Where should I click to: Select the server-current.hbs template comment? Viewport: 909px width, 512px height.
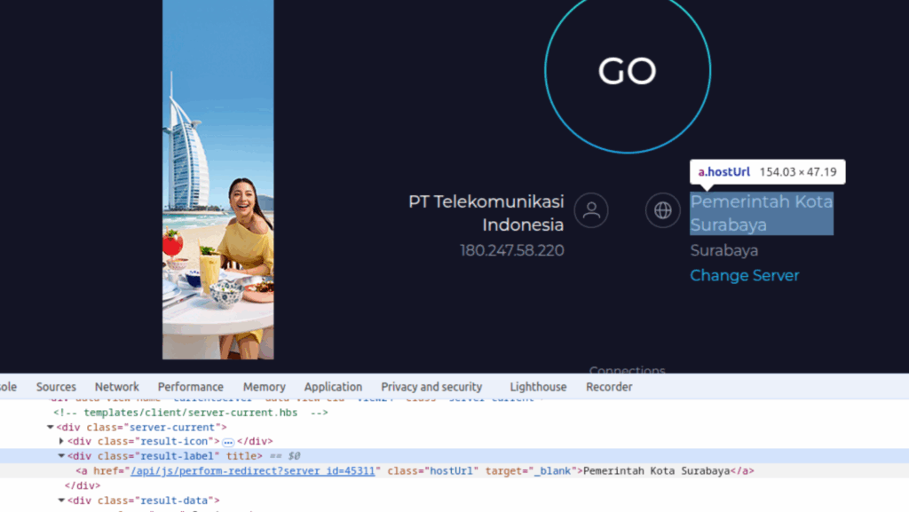[x=191, y=413]
